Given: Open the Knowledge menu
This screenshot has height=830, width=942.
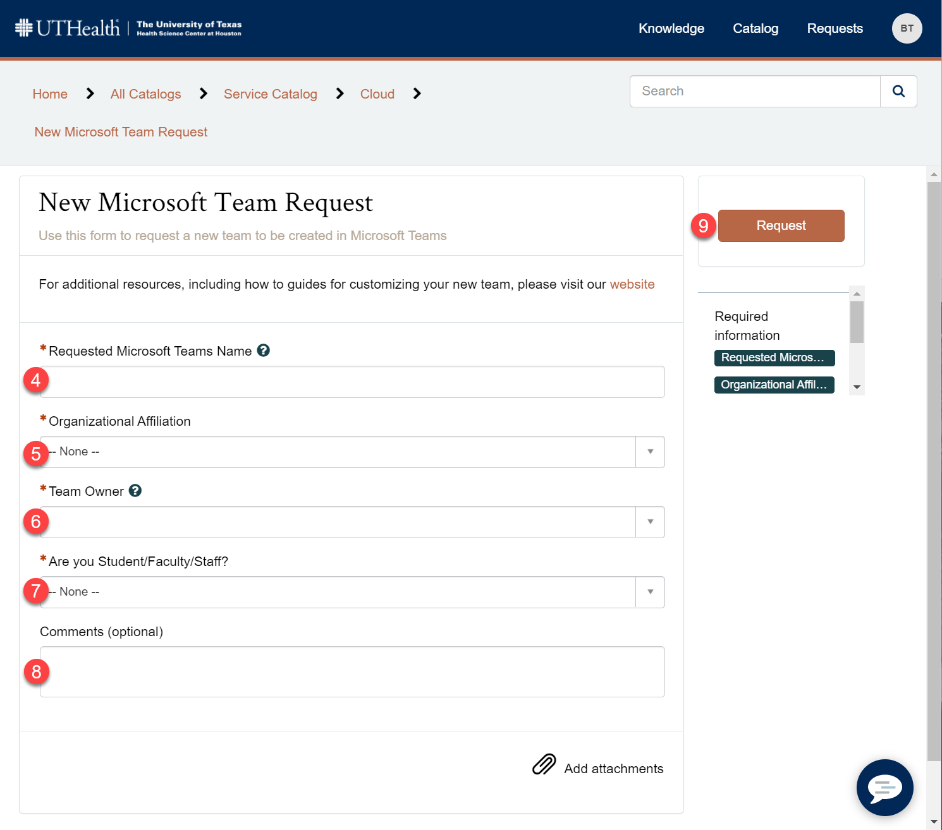Looking at the screenshot, I should [x=671, y=28].
